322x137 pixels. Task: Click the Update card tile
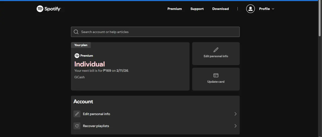[x=216, y=79]
